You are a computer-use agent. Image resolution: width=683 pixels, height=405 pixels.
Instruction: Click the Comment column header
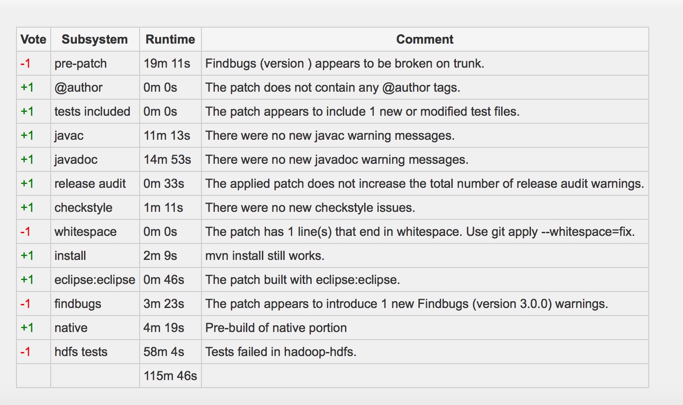[425, 39]
